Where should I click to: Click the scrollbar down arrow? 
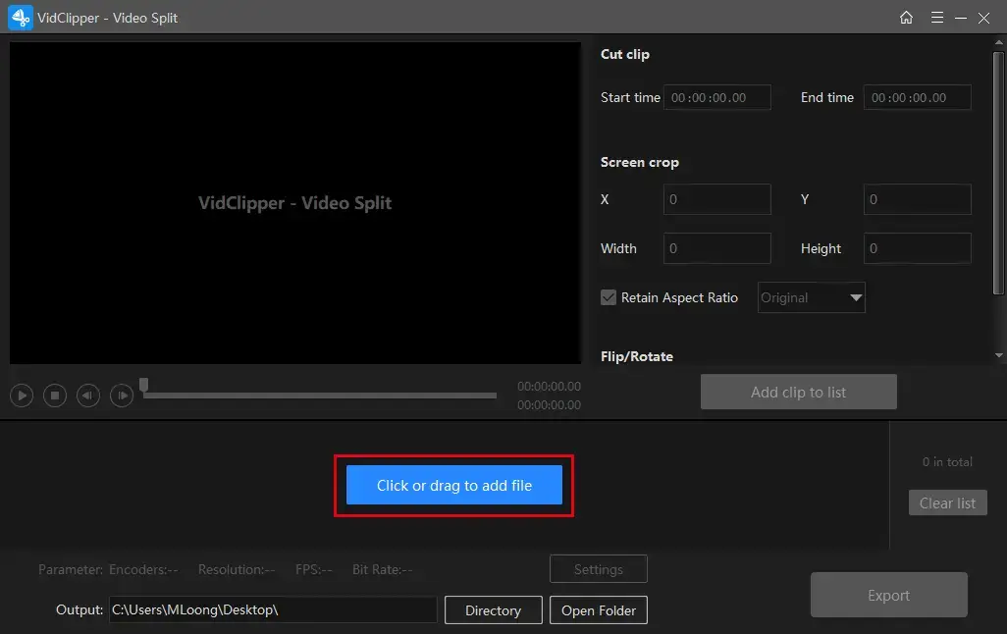(998, 355)
